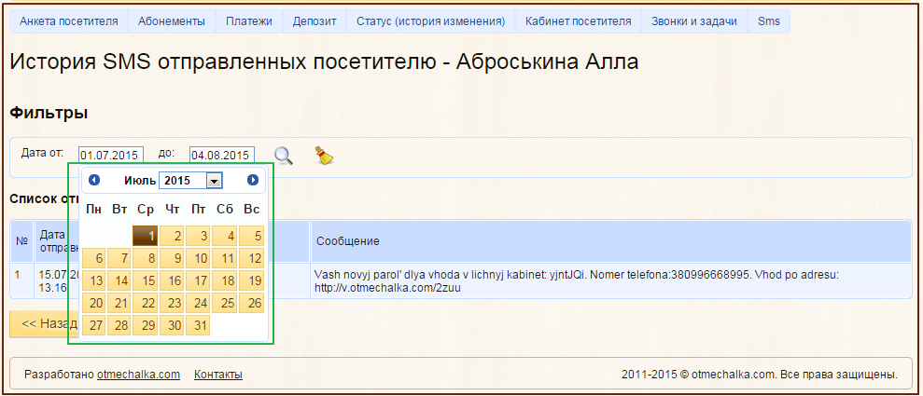Open the otmechalka.com footer link
This screenshot has height=396, width=923.
(138, 375)
